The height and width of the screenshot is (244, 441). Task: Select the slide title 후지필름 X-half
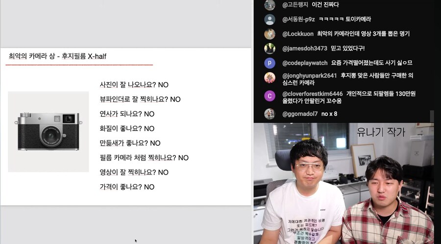click(84, 56)
